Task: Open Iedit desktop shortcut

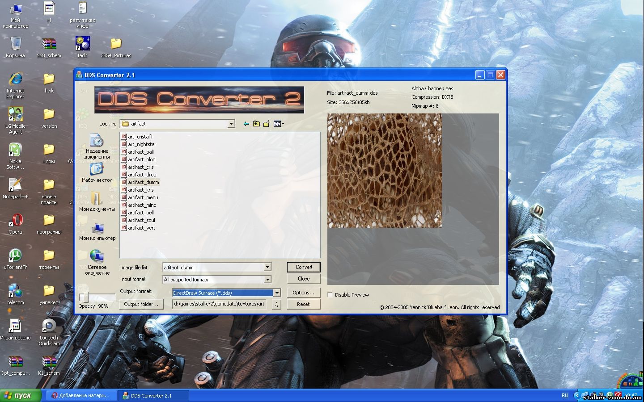Action: pos(82,47)
